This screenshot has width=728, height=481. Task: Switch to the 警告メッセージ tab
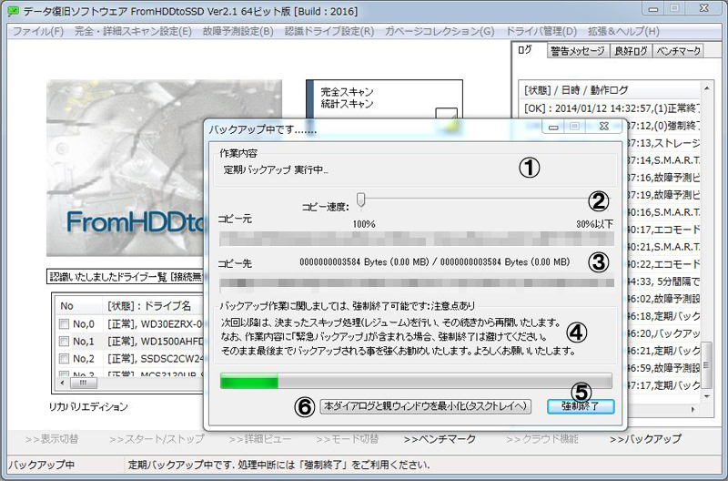point(578,51)
